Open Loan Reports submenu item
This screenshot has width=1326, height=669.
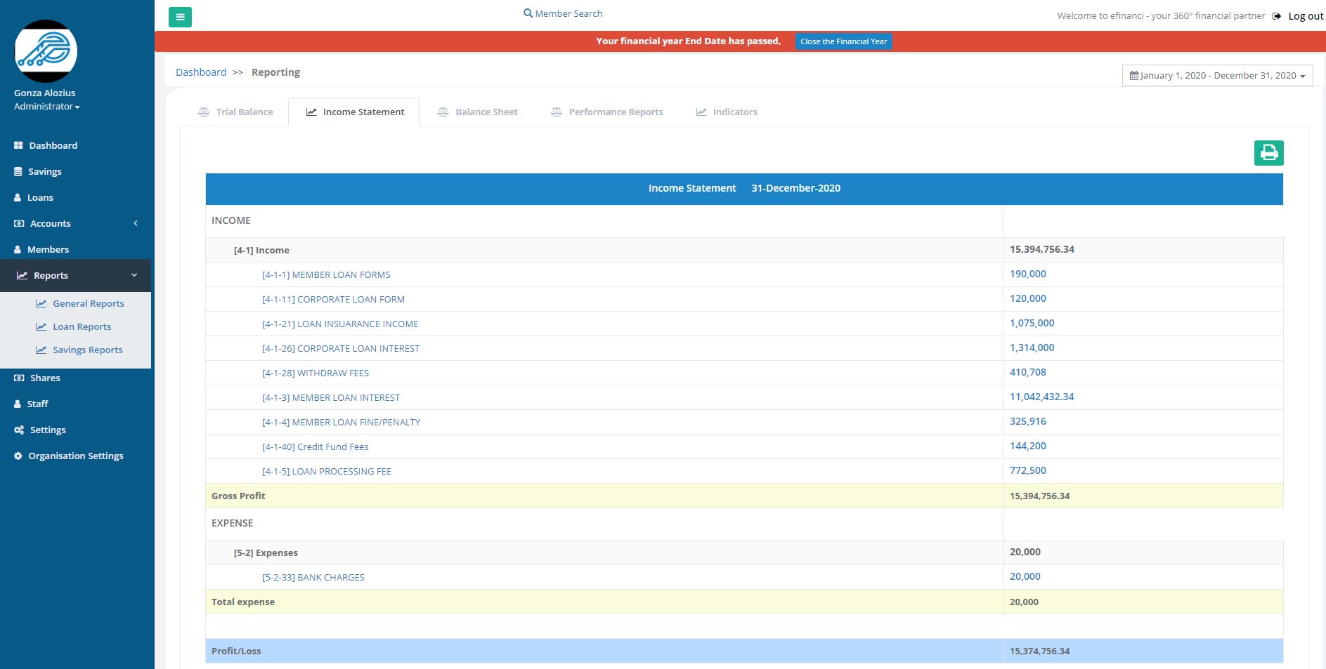pos(82,326)
